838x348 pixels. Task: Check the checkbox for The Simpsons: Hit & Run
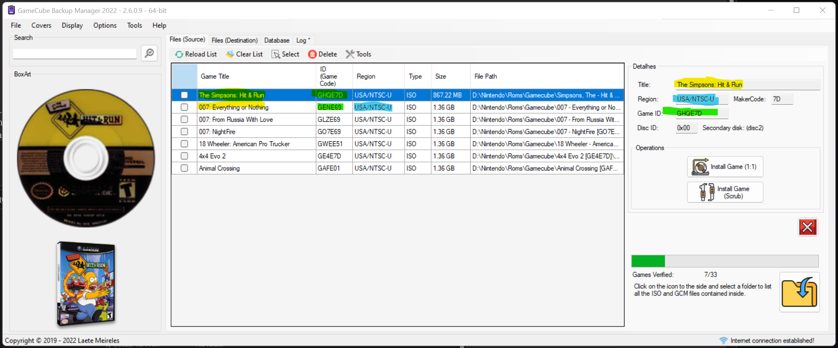184,95
